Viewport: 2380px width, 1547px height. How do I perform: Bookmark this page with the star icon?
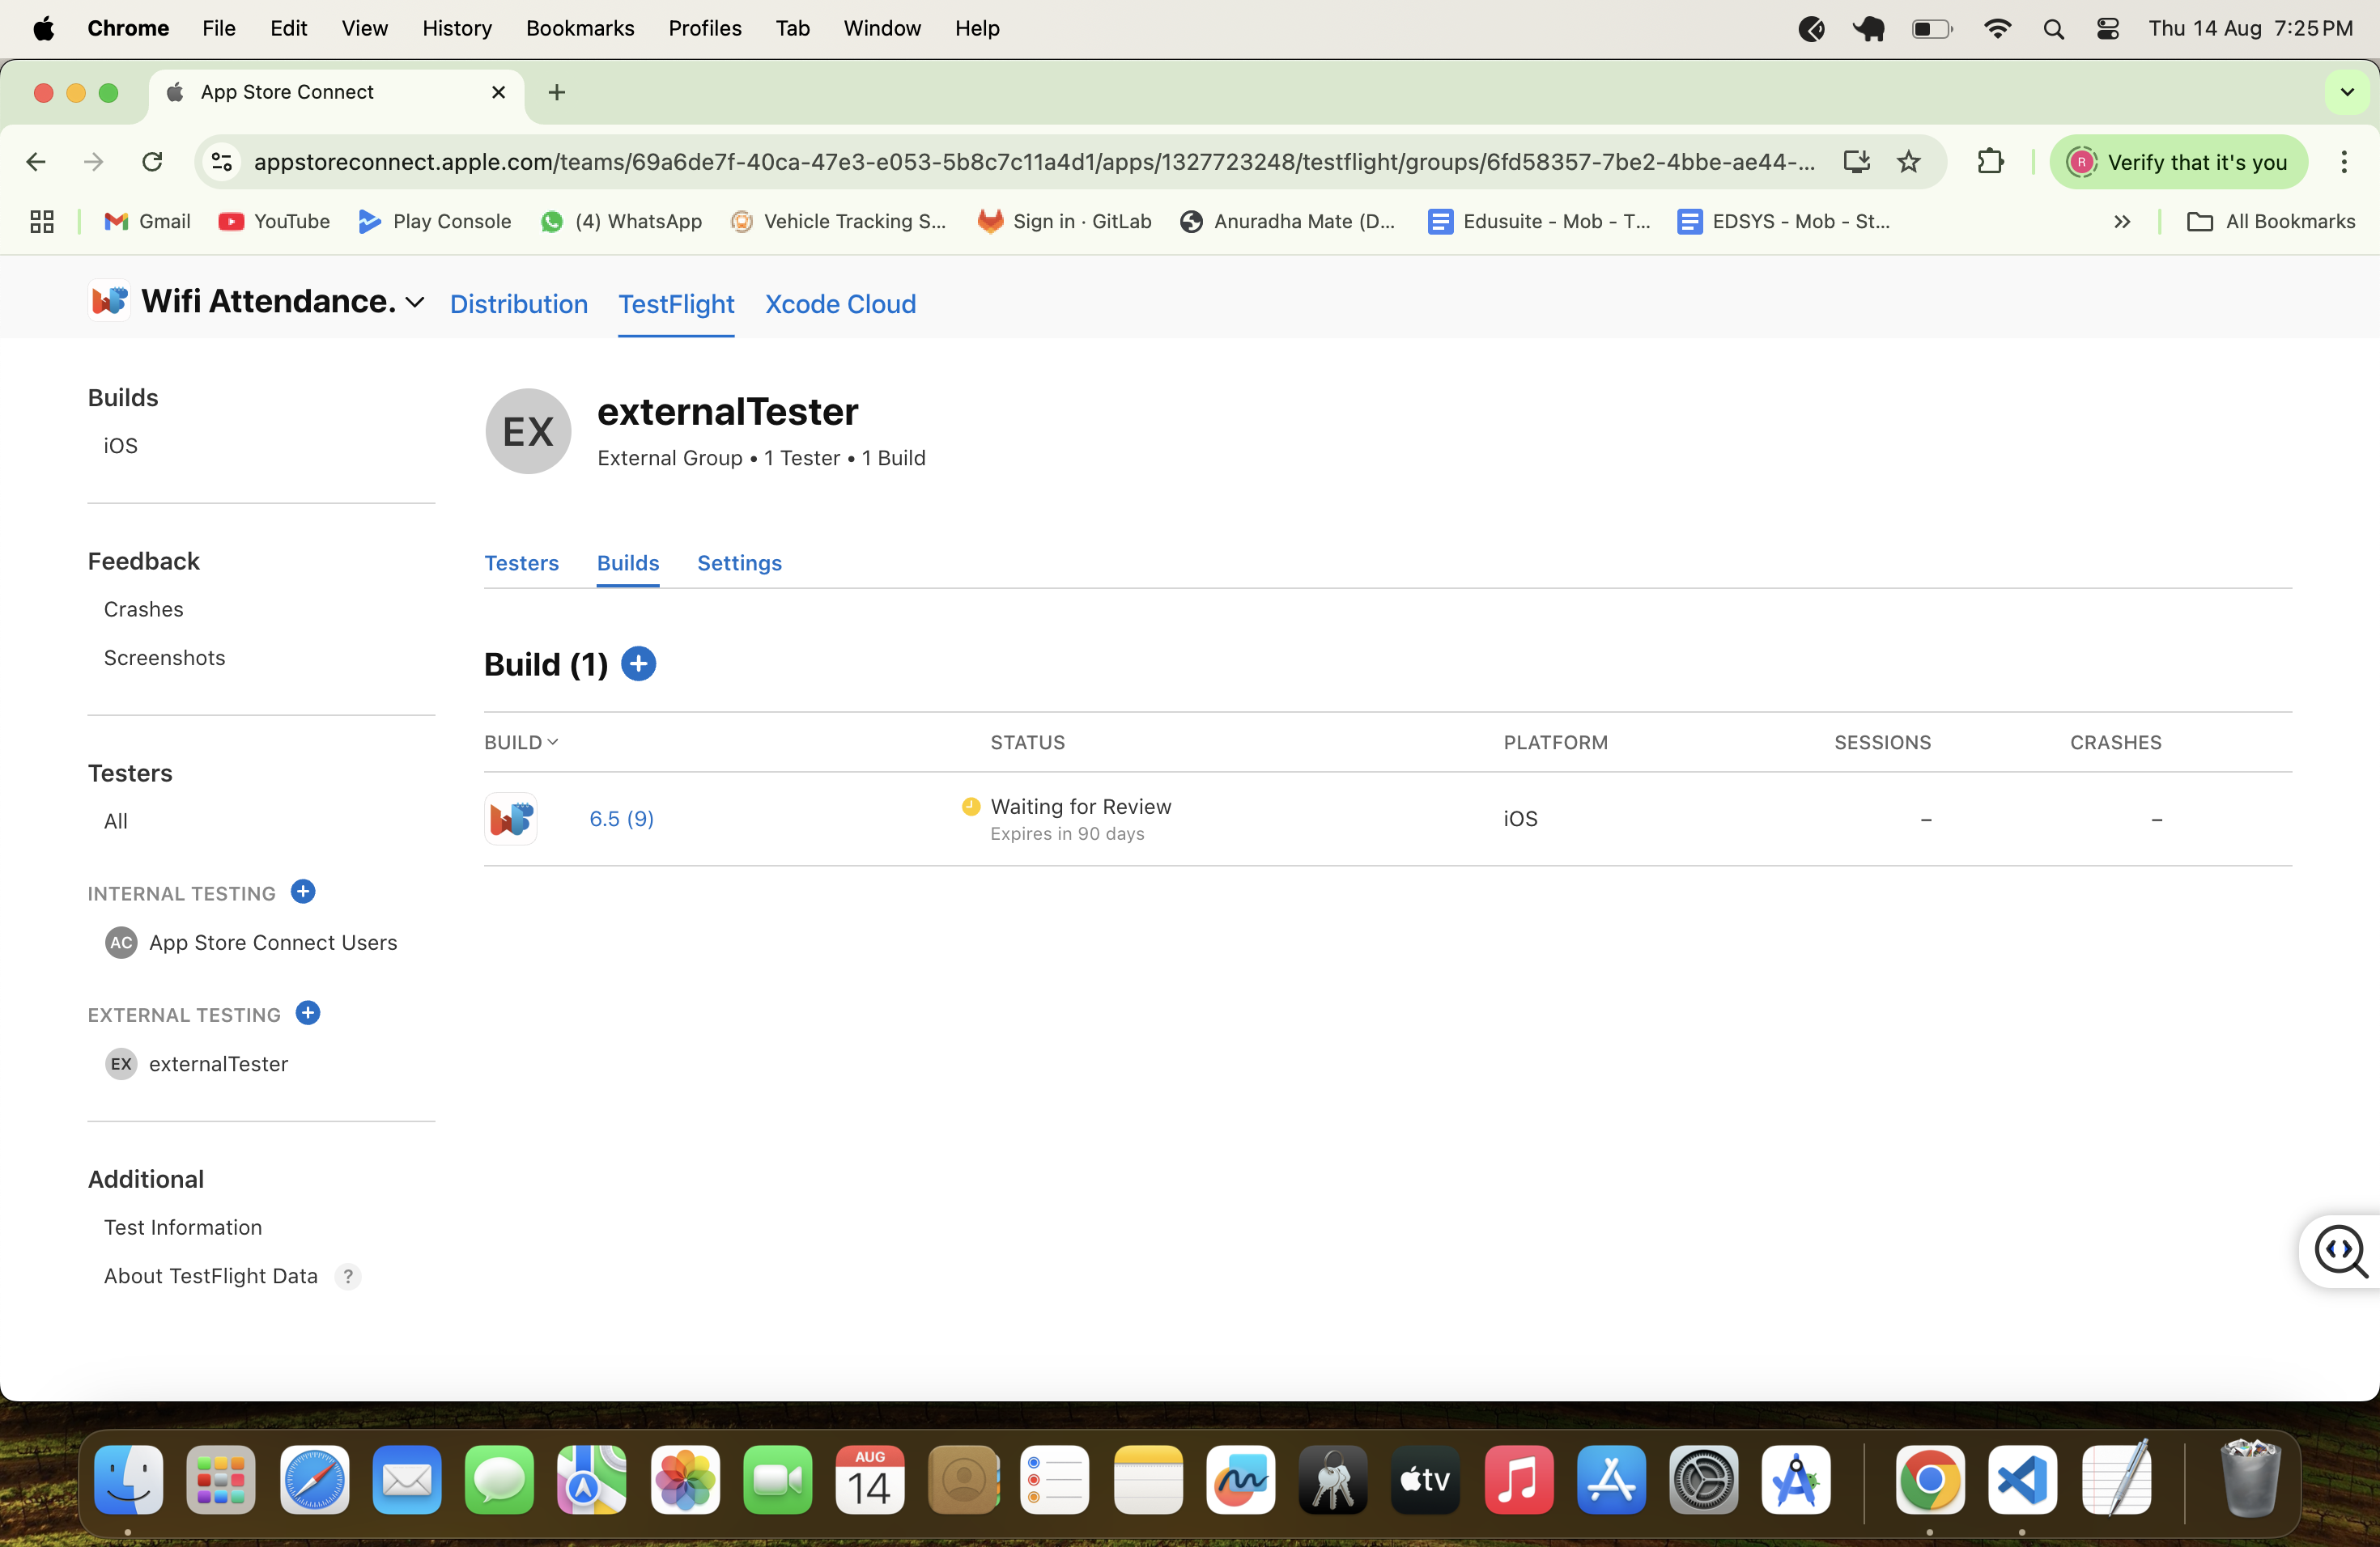point(1909,162)
